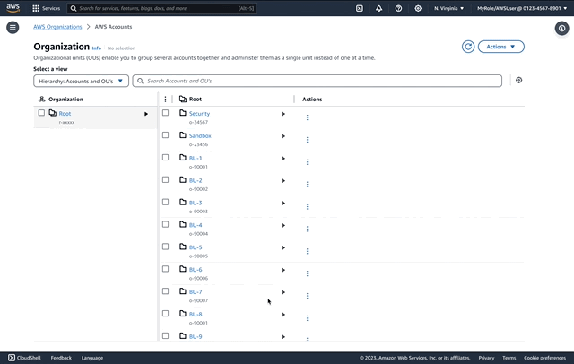Select the Sandbox OU checkbox

point(165,135)
